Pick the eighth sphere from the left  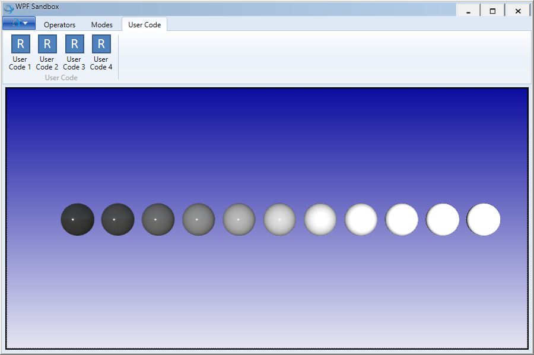click(x=361, y=219)
